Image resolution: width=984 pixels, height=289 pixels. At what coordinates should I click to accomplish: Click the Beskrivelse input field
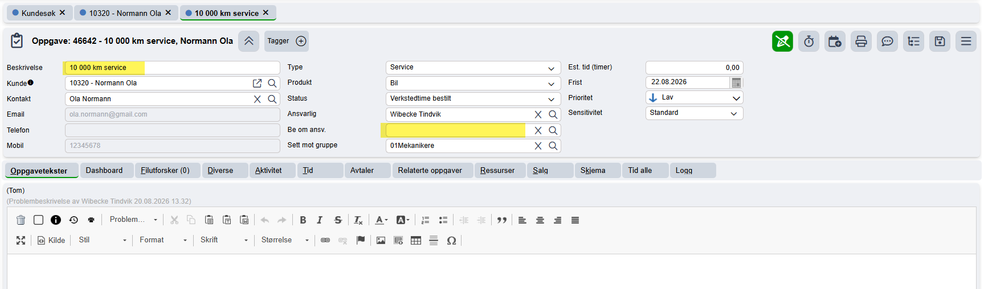point(172,68)
